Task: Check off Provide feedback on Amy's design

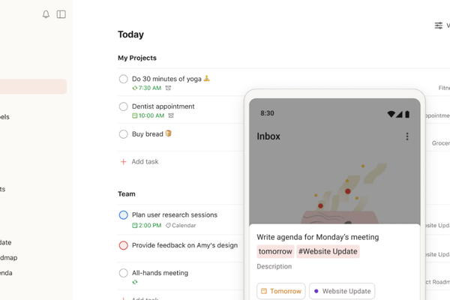Action: click(124, 245)
